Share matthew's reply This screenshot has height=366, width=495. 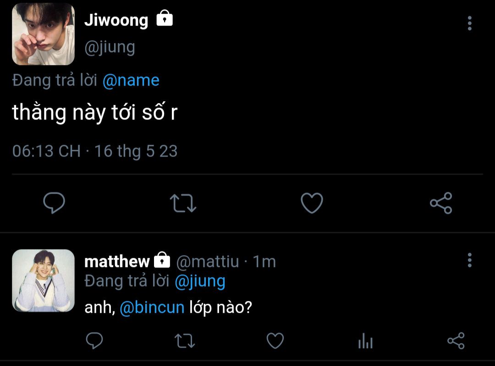coord(456,341)
